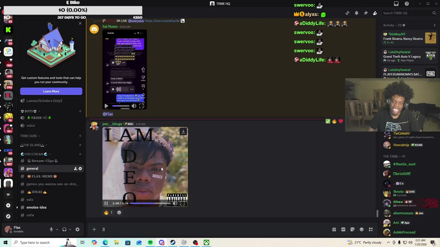Image resolution: width=440 pixels, height=247 pixels.
Task: Open Activity settings gear
Action: [404, 25]
